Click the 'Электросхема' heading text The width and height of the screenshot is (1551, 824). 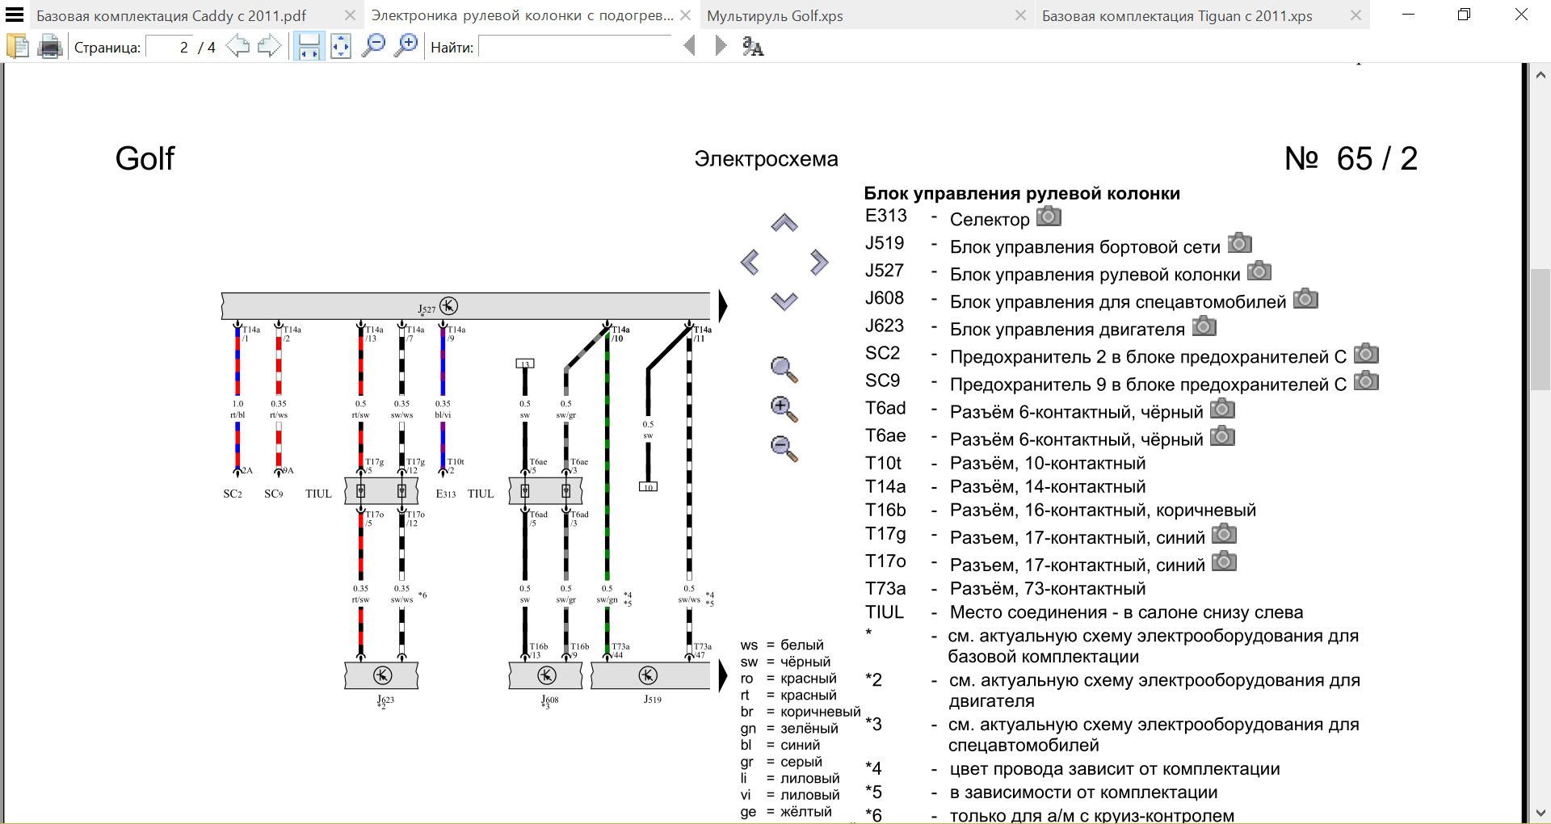[x=766, y=159]
